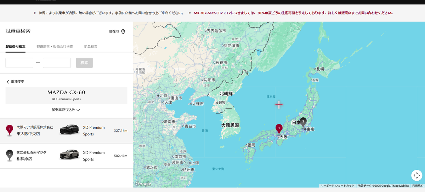Expand 試乗車絞り込み filter dropdown

point(66,110)
